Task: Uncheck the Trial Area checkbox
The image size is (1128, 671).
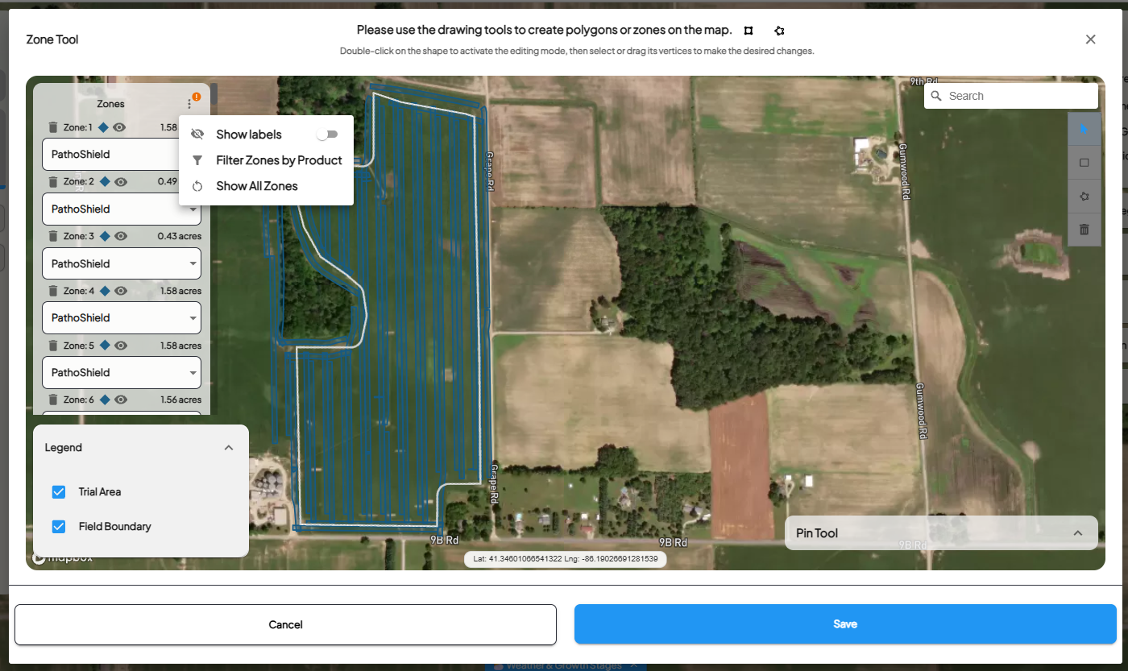Action: [59, 492]
